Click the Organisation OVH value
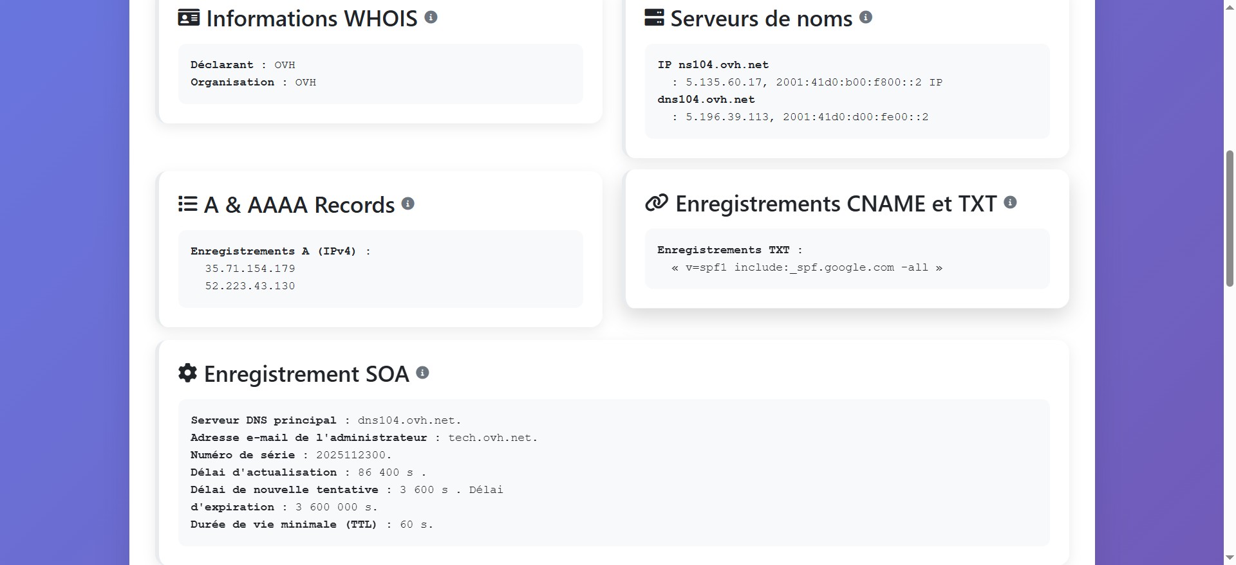The height and width of the screenshot is (565, 1236). pyautogui.click(x=306, y=82)
